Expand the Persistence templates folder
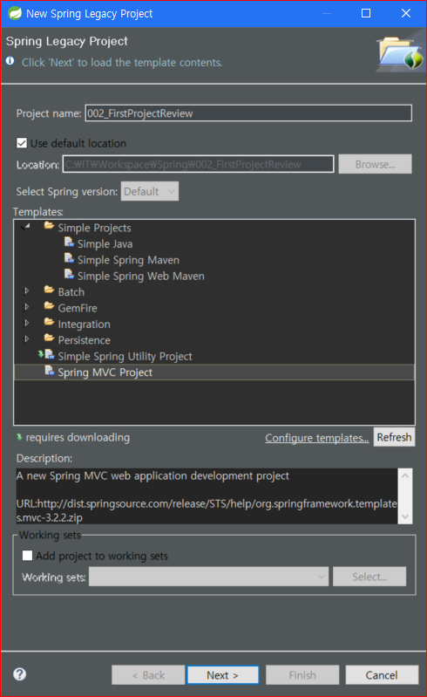 point(27,339)
